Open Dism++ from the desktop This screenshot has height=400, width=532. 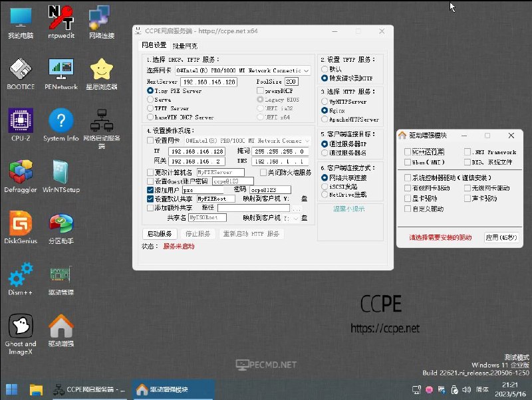[20, 279]
